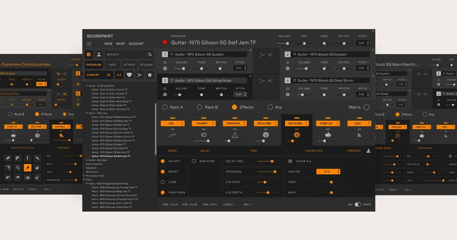
Task: Select the EQ10 bars effect icon
Action: [x=359, y=135]
